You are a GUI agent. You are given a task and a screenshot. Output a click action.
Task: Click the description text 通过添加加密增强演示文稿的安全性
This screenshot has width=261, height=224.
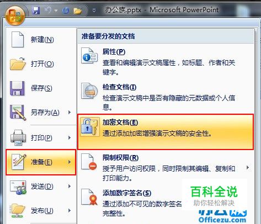[x=157, y=134]
